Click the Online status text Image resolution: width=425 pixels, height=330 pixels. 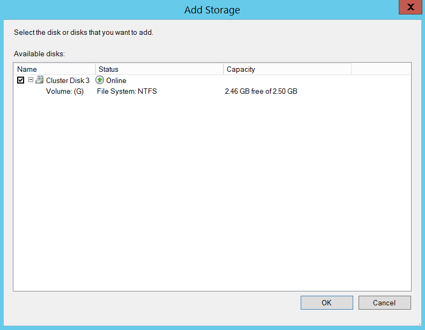click(x=116, y=80)
